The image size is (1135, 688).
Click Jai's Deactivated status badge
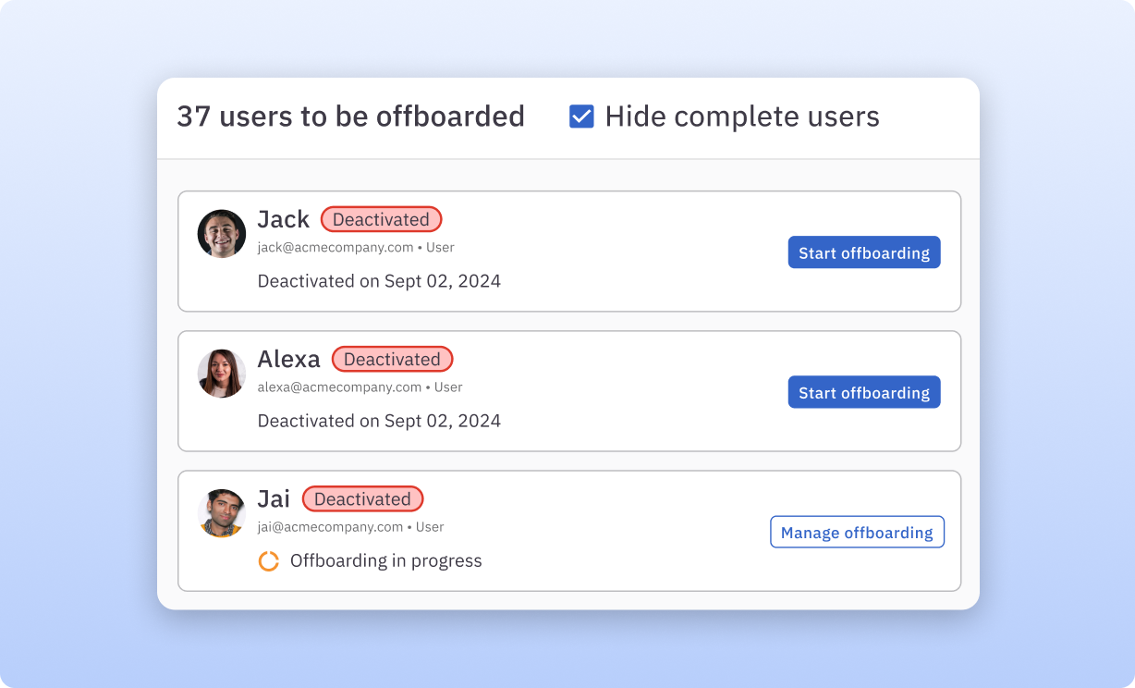pos(362,498)
